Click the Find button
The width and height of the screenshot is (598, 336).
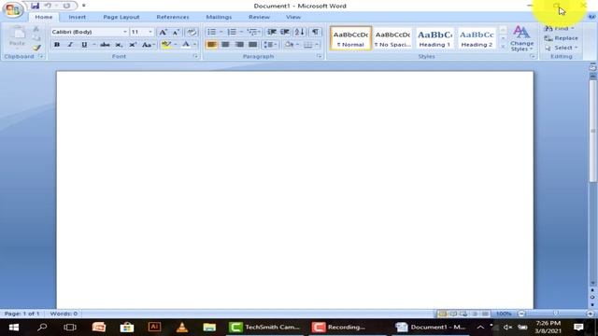point(559,29)
